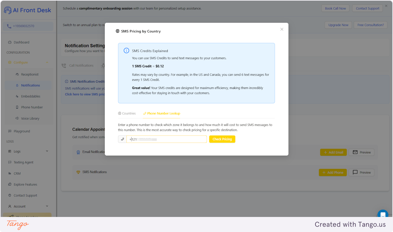Click the globe icon in dialog title
This screenshot has height=232, width=393.
point(118,31)
